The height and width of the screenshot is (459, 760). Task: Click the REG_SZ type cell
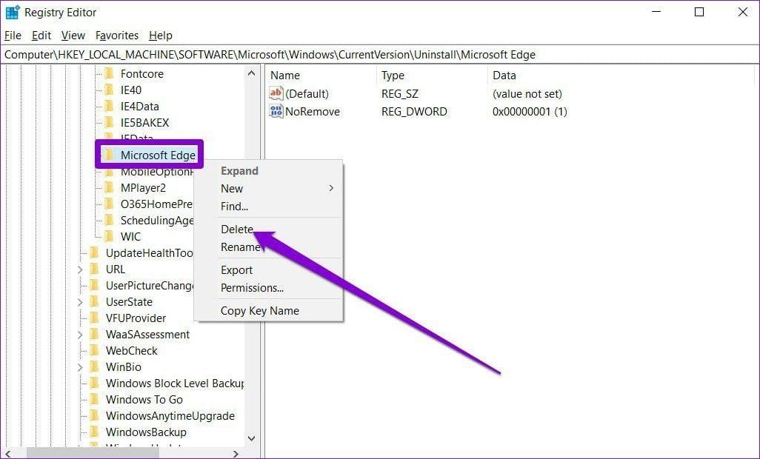coord(400,93)
